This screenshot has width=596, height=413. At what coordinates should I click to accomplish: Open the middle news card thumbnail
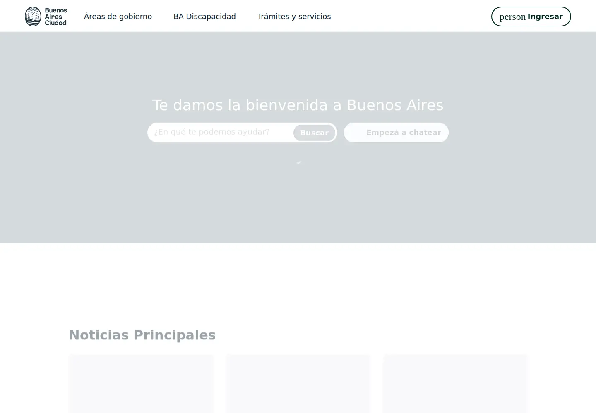(x=298, y=384)
